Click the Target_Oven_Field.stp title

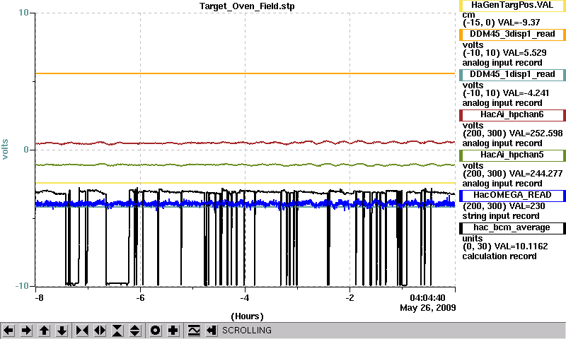coord(247,6)
